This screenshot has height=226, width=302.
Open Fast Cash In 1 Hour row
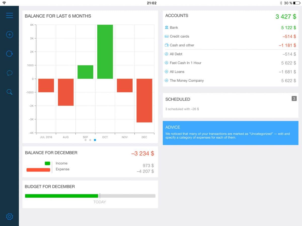coord(230,63)
